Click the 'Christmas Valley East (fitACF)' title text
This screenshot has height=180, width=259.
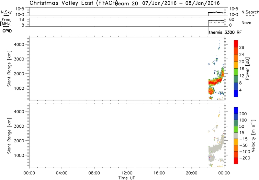pyautogui.click(x=74, y=3)
